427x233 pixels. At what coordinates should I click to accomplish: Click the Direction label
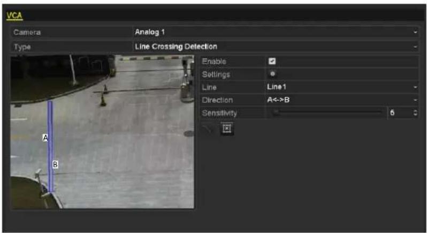217,100
